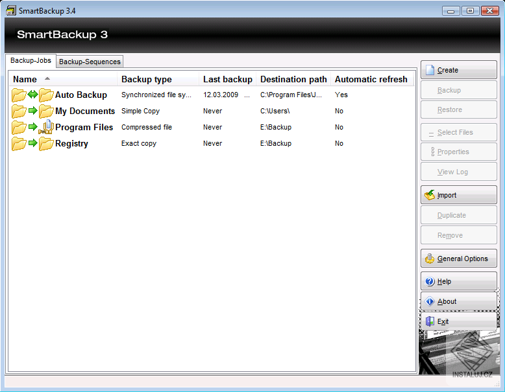Image resolution: width=505 pixels, height=392 pixels.
Task: Click the Restore button
Action: coord(459,110)
